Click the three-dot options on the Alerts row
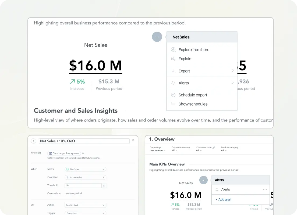This screenshot has height=215, width=297. pos(265,189)
